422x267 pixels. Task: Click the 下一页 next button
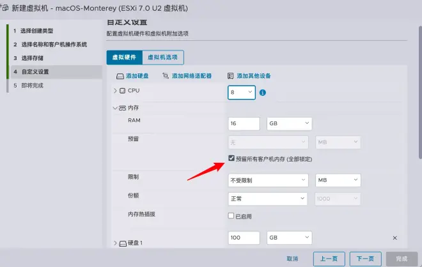[365, 259]
